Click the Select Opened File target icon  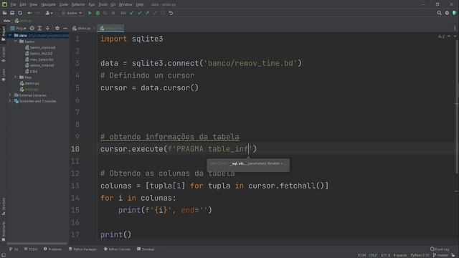pos(32,28)
